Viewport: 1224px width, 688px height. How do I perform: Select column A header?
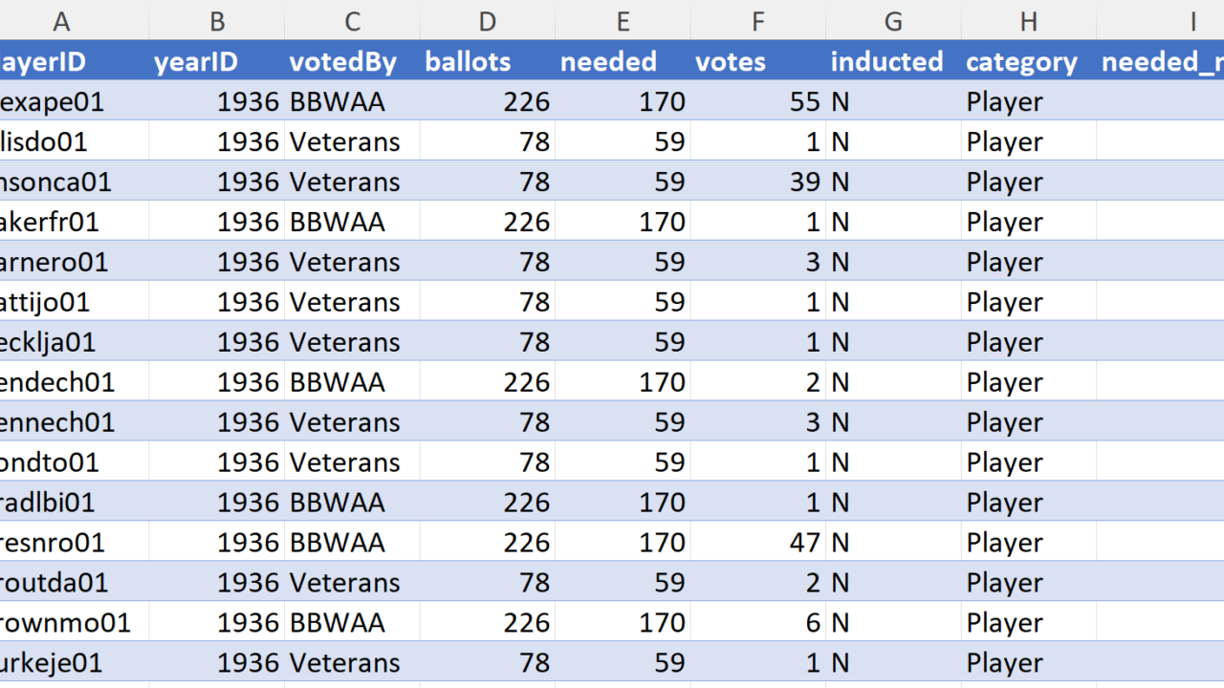click(62, 21)
